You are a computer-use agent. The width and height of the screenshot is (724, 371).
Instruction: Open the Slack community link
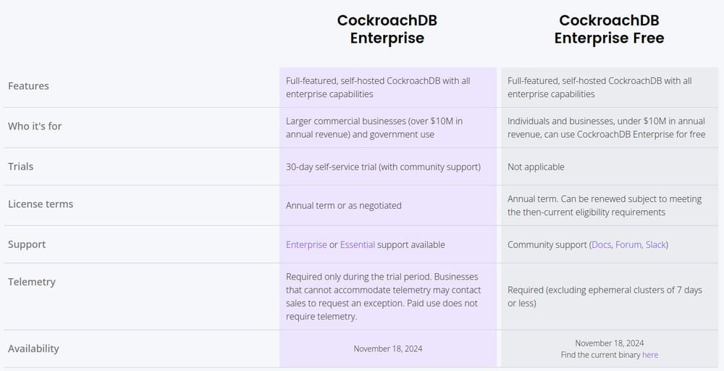click(656, 245)
